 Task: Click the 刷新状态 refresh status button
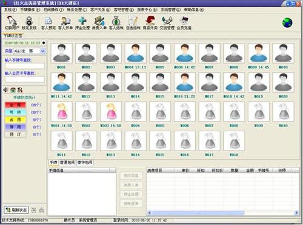pos(16,210)
